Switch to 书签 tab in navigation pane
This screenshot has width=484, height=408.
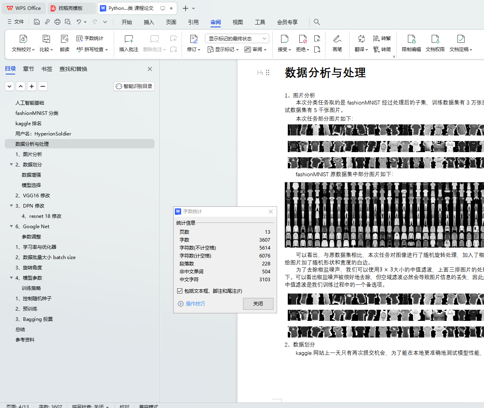click(x=47, y=69)
